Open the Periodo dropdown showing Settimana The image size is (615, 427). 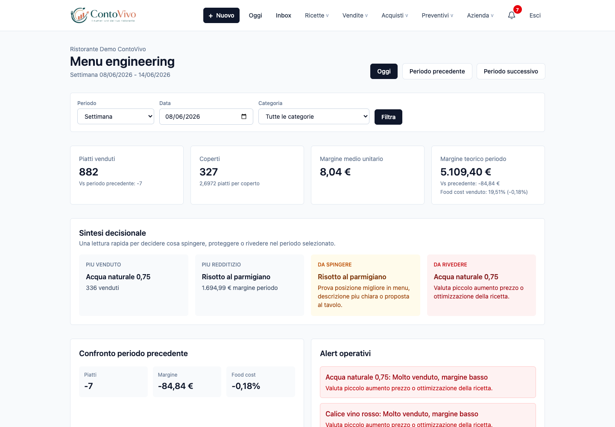point(116,117)
